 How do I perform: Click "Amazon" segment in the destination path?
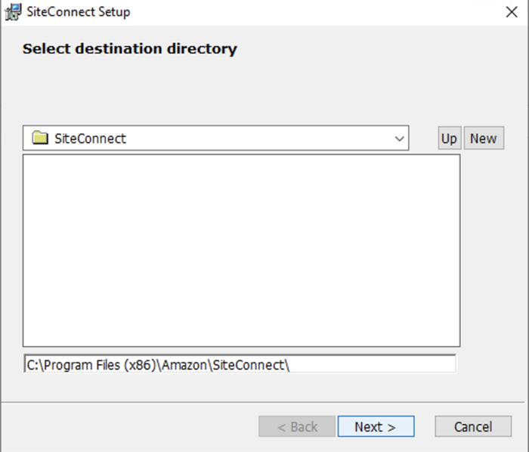click(x=183, y=364)
